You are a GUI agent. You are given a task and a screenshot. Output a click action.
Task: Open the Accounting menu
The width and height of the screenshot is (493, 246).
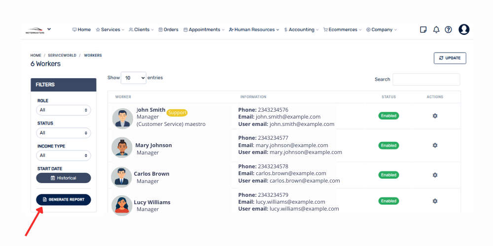click(x=301, y=30)
